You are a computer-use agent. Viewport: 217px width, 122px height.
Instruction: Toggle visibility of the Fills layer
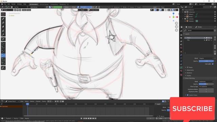click(209, 40)
